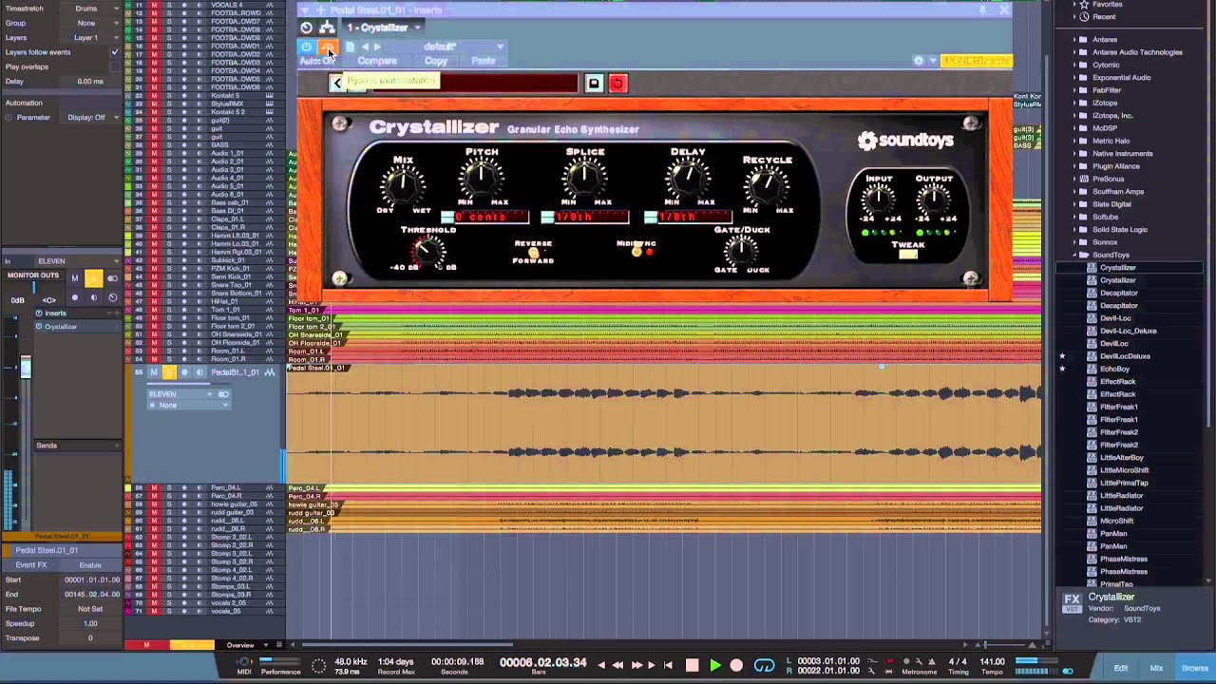This screenshot has width=1216, height=684.
Task: Save preset with the floppy icon
Action: tap(594, 84)
